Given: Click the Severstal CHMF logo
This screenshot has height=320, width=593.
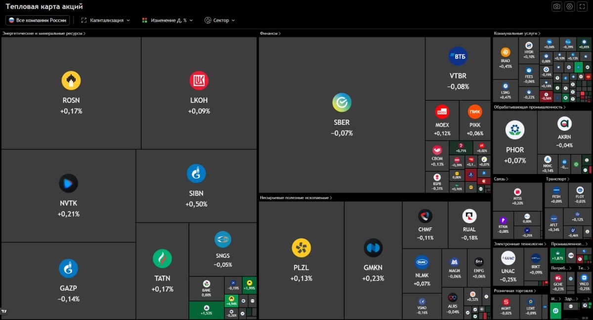Looking at the screenshot, I should pos(425,216).
